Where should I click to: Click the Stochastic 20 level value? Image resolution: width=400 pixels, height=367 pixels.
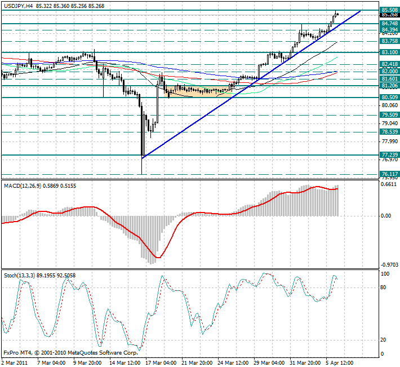(x=383, y=340)
